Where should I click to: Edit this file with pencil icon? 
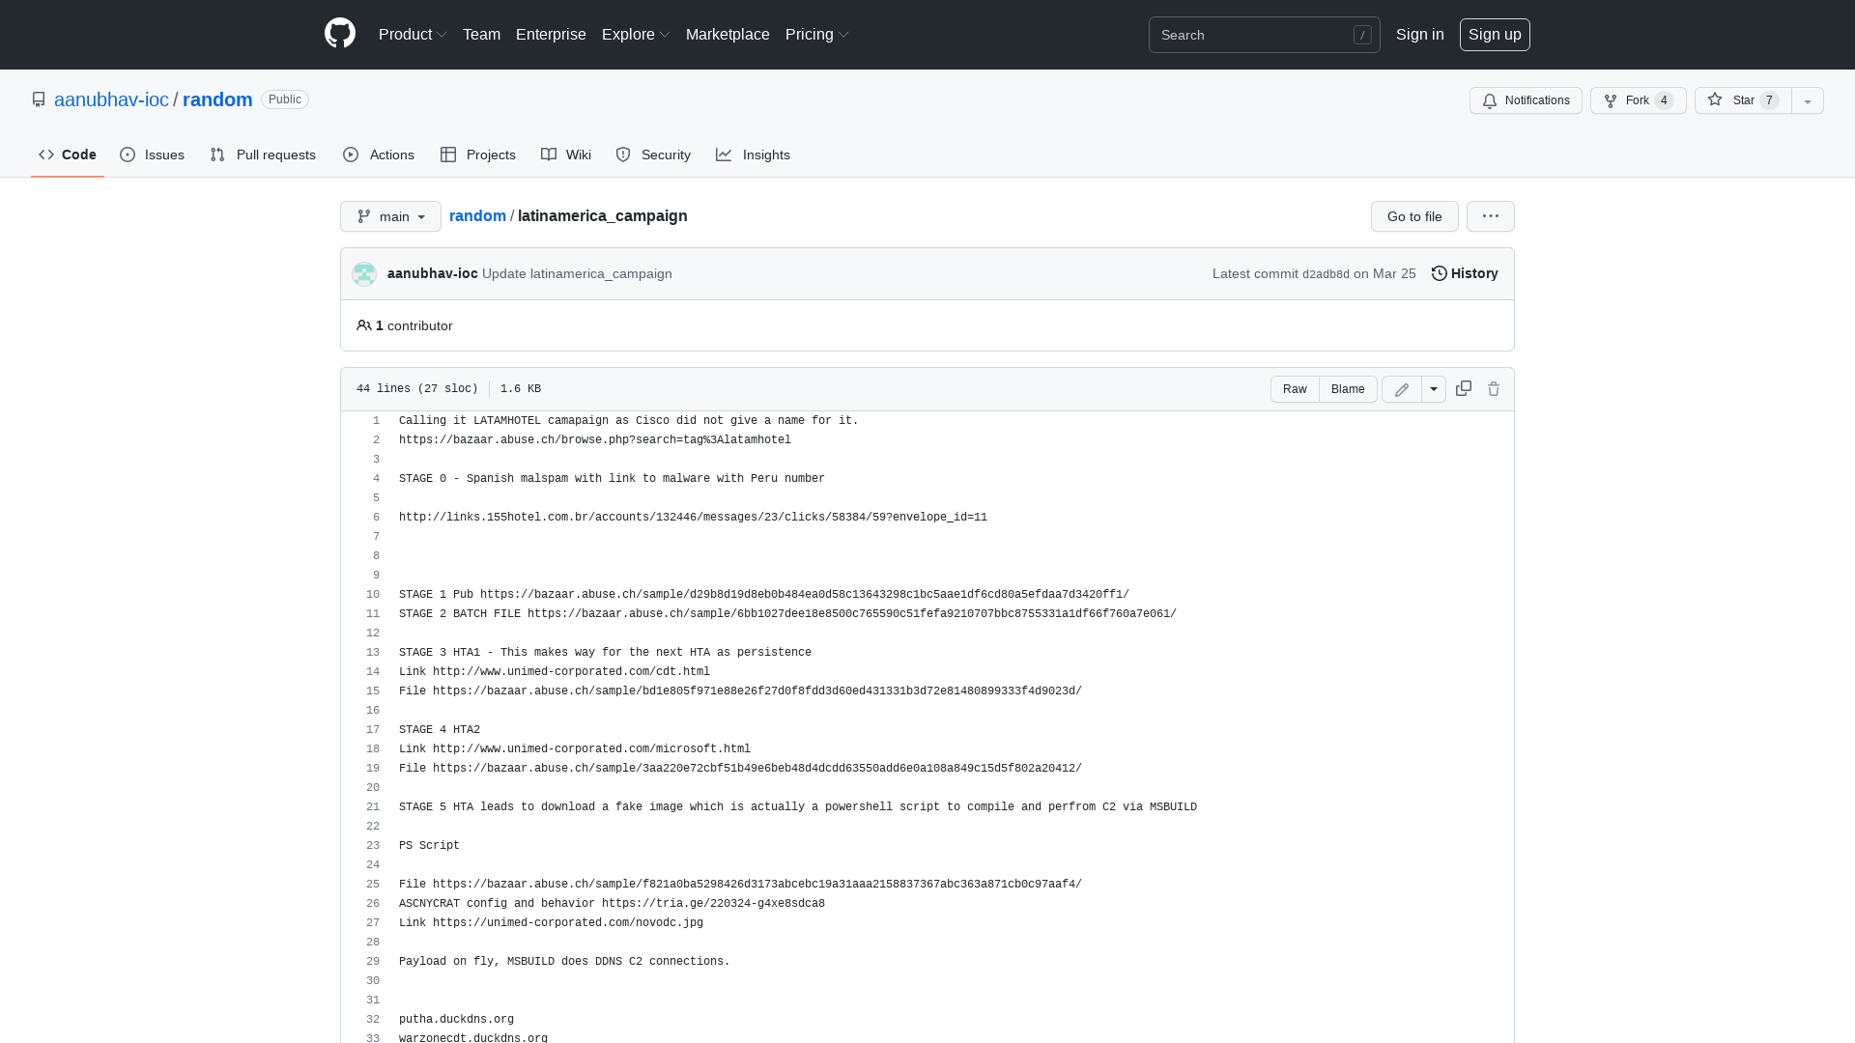(x=1402, y=389)
